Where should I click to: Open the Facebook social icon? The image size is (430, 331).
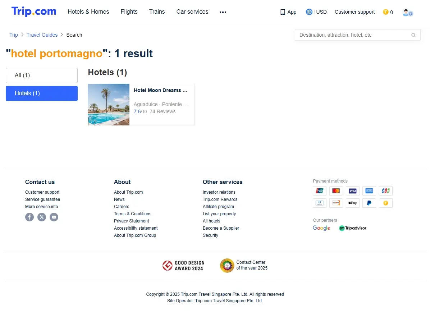(x=29, y=217)
